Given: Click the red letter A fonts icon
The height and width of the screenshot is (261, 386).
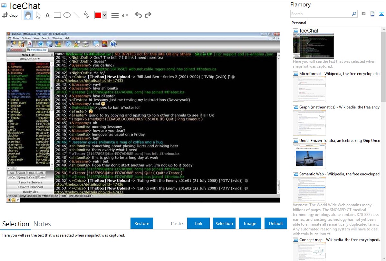Looking at the screenshot, I should (x=30, y=44).
